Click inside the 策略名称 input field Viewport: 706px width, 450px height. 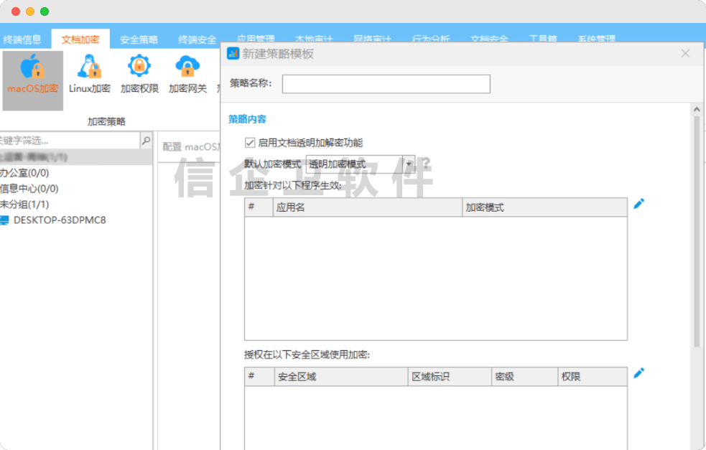click(x=386, y=84)
